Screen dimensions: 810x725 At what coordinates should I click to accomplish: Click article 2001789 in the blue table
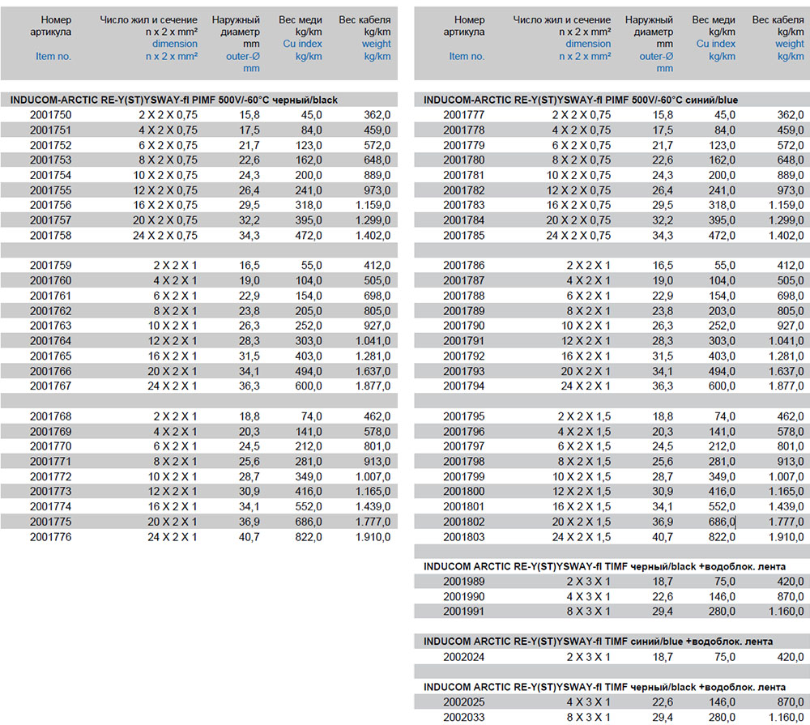pos(464,310)
